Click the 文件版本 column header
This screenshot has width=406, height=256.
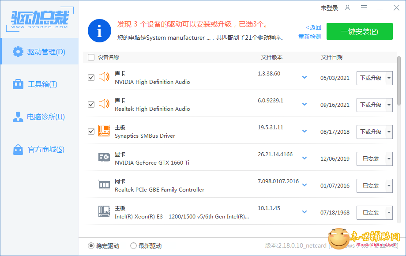point(271,57)
